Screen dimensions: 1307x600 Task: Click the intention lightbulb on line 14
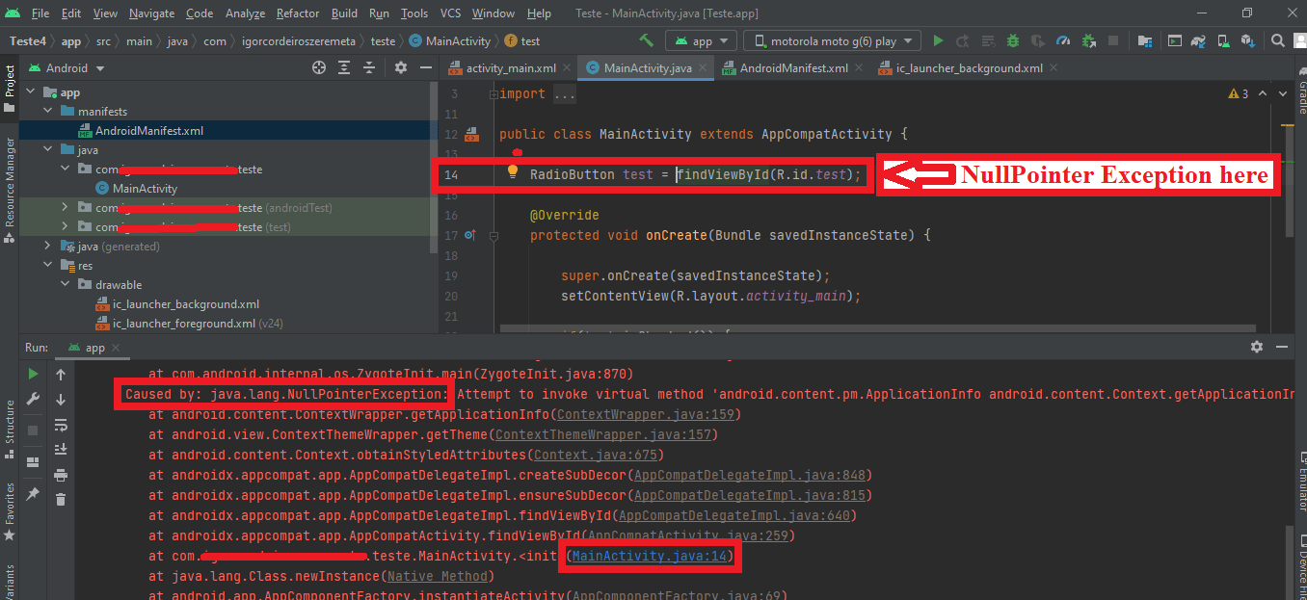pos(513,172)
